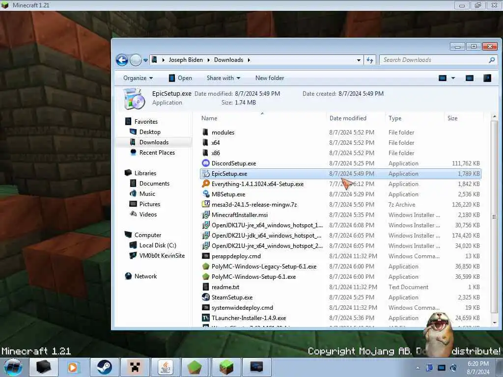503x377 pixels.
Task: Select Favorites in the navigation pane
Action: pyautogui.click(x=146, y=122)
